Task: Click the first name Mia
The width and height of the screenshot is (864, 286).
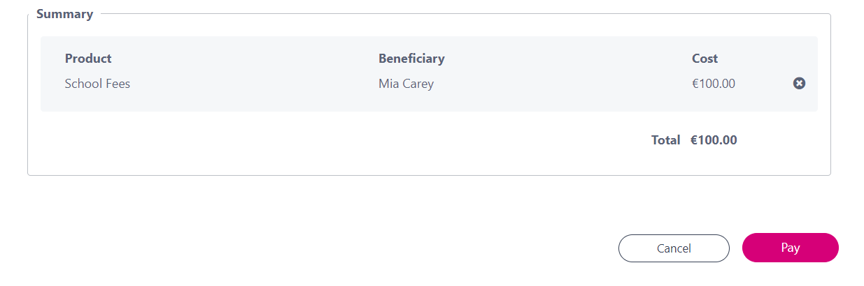Action: click(x=388, y=84)
